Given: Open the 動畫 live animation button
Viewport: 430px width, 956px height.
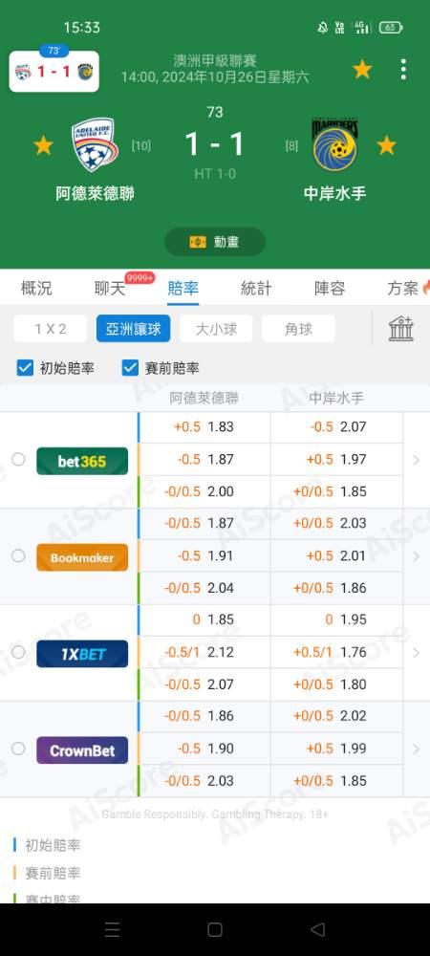Looking at the screenshot, I should (x=215, y=242).
